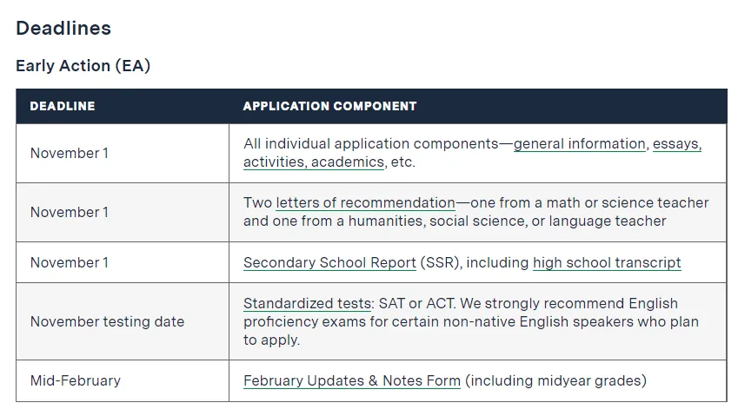738x416 pixels.
Task: Open February Updates & Notes Form link
Action: click(352, 380)
